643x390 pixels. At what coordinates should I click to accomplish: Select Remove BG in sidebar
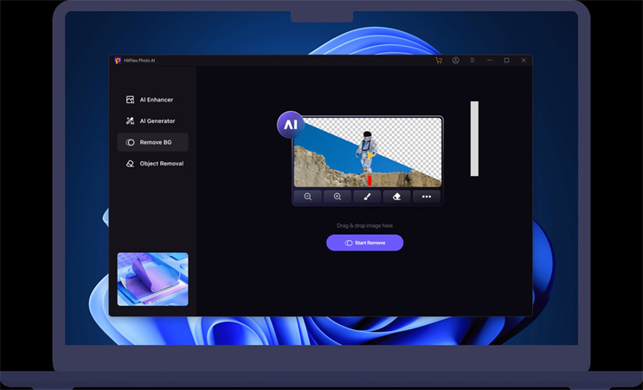[x=152, y=142]
